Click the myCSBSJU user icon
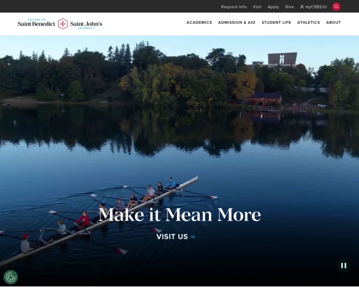 [302, 7]
